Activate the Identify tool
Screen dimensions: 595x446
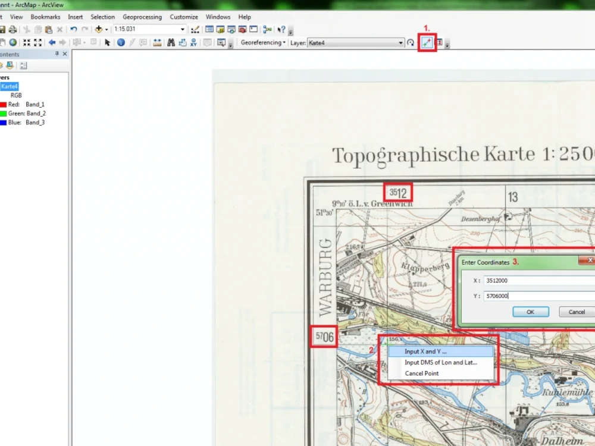click(121, 42)
